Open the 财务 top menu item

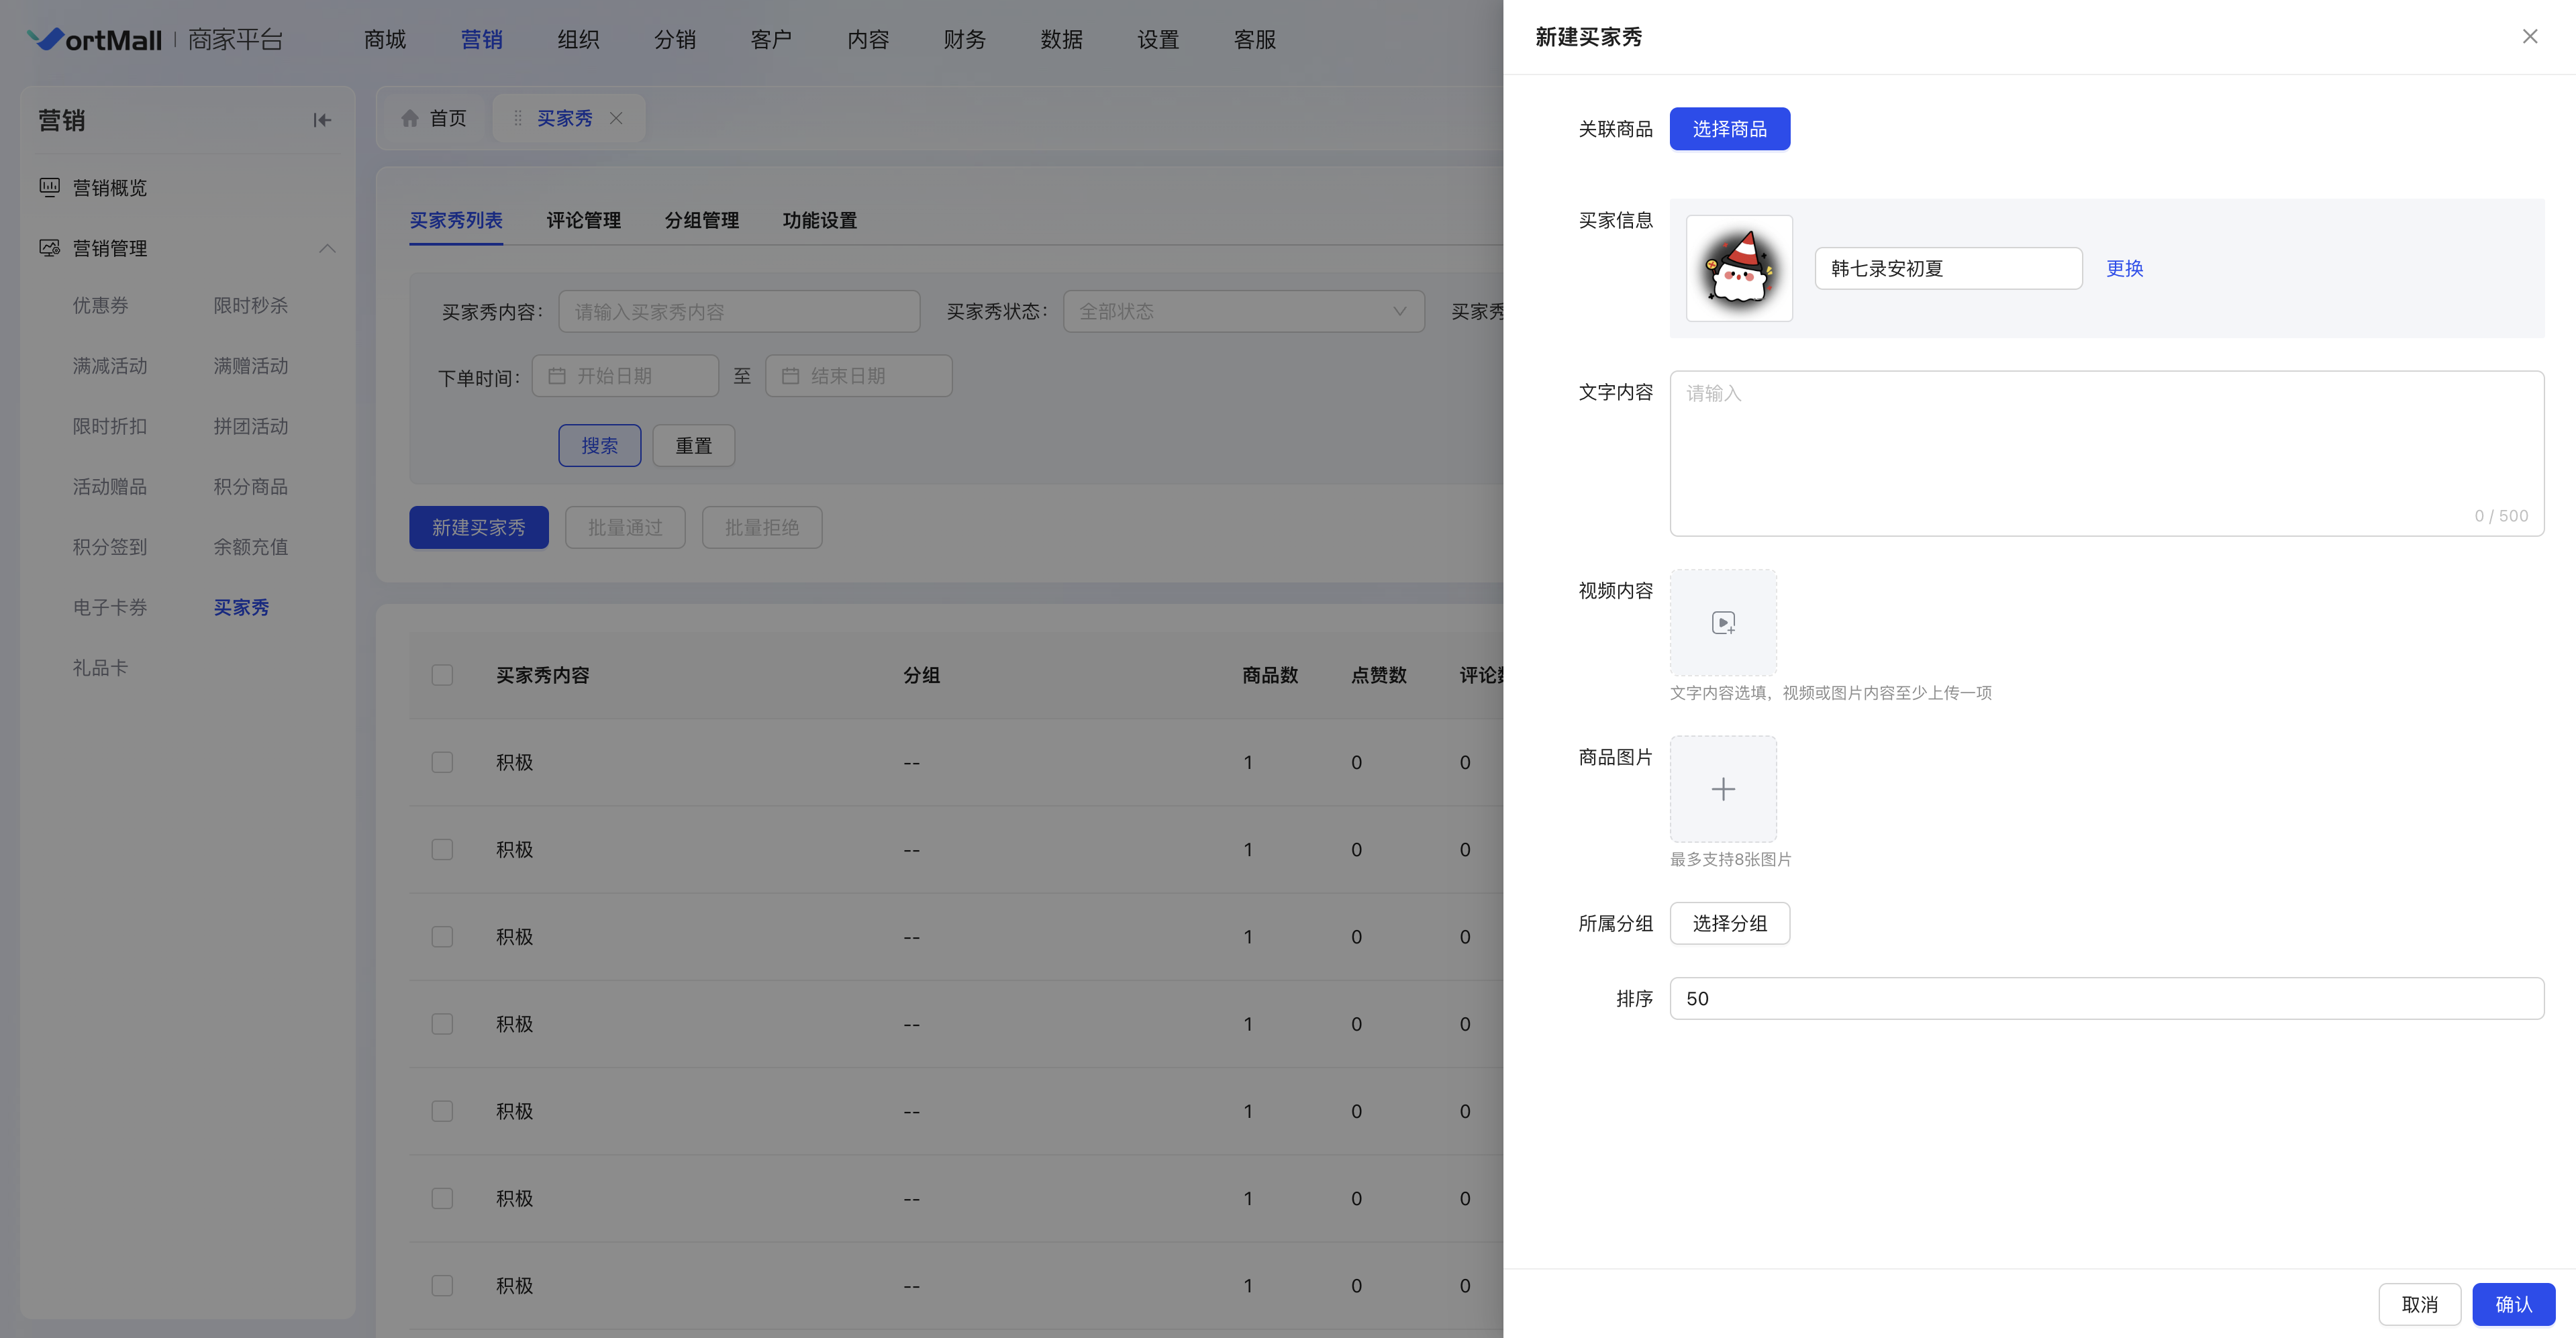(964, 39)
